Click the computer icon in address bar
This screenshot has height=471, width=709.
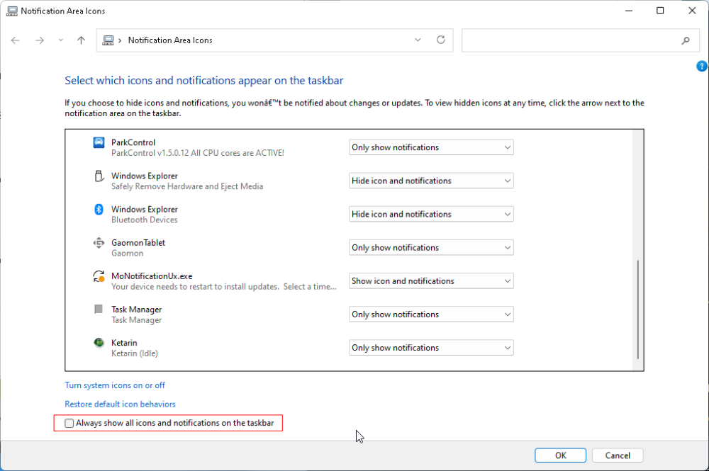tap(108, 40)
